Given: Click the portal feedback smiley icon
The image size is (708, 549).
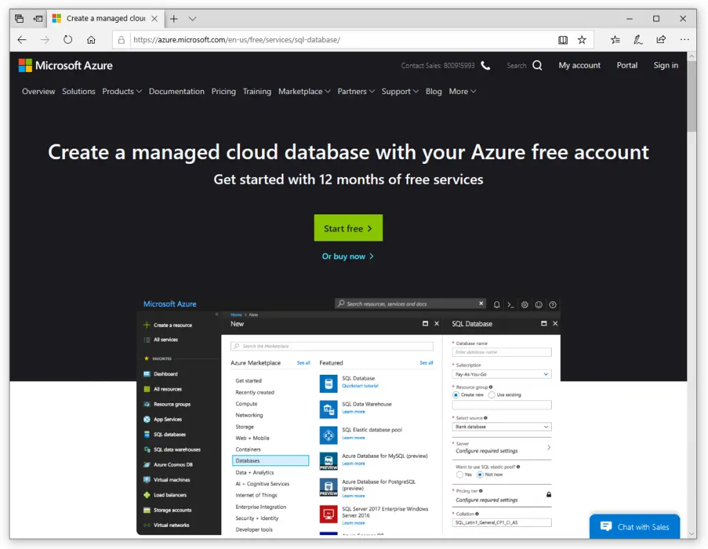Looking at the screenshot, I should tap(539, 305).
